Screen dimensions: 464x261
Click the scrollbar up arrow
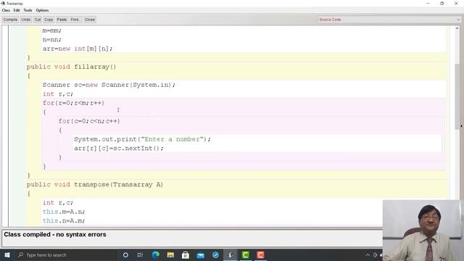coord(457,28)
